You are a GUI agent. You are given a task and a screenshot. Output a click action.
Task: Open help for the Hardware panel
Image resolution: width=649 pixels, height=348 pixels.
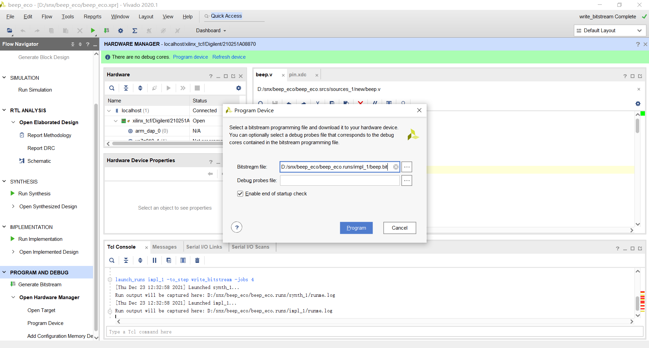[211, 76]
